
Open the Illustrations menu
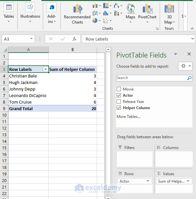click(30, 13)
